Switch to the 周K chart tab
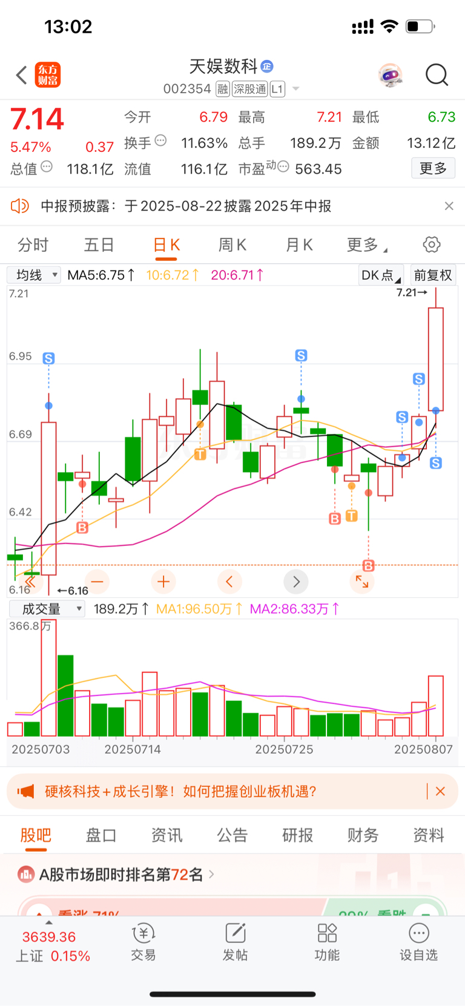Viewport: 465px width, 1006px height. coord(232,245)
